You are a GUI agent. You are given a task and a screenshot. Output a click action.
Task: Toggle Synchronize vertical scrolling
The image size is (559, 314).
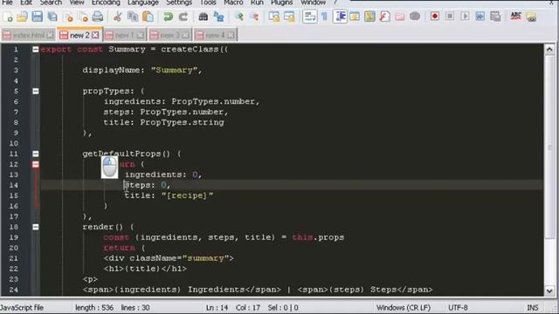click(x=274, y=17)
